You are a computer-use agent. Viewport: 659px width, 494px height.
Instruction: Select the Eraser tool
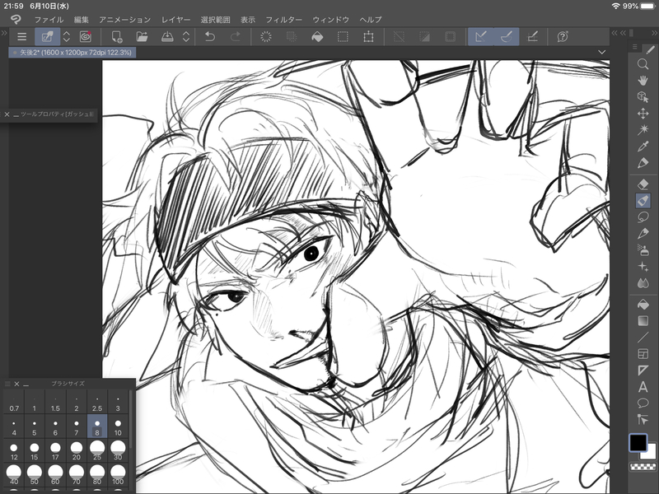click(x=643, y=184)
